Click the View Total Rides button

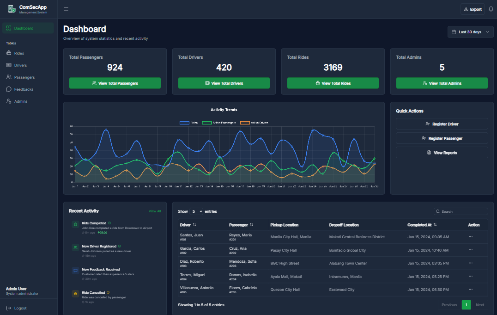coord(333,83)
